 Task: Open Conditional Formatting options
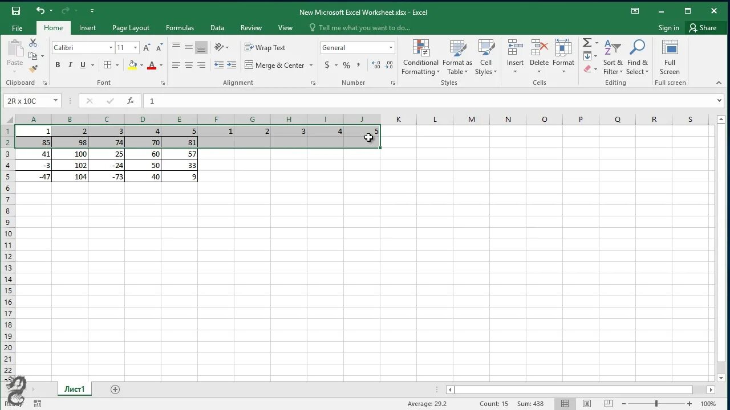(x=420, y=57)
